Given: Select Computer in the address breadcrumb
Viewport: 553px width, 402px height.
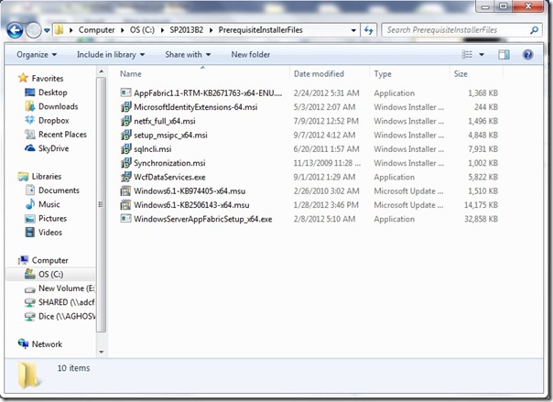Looking at the screenshot, I should [97, 30].
